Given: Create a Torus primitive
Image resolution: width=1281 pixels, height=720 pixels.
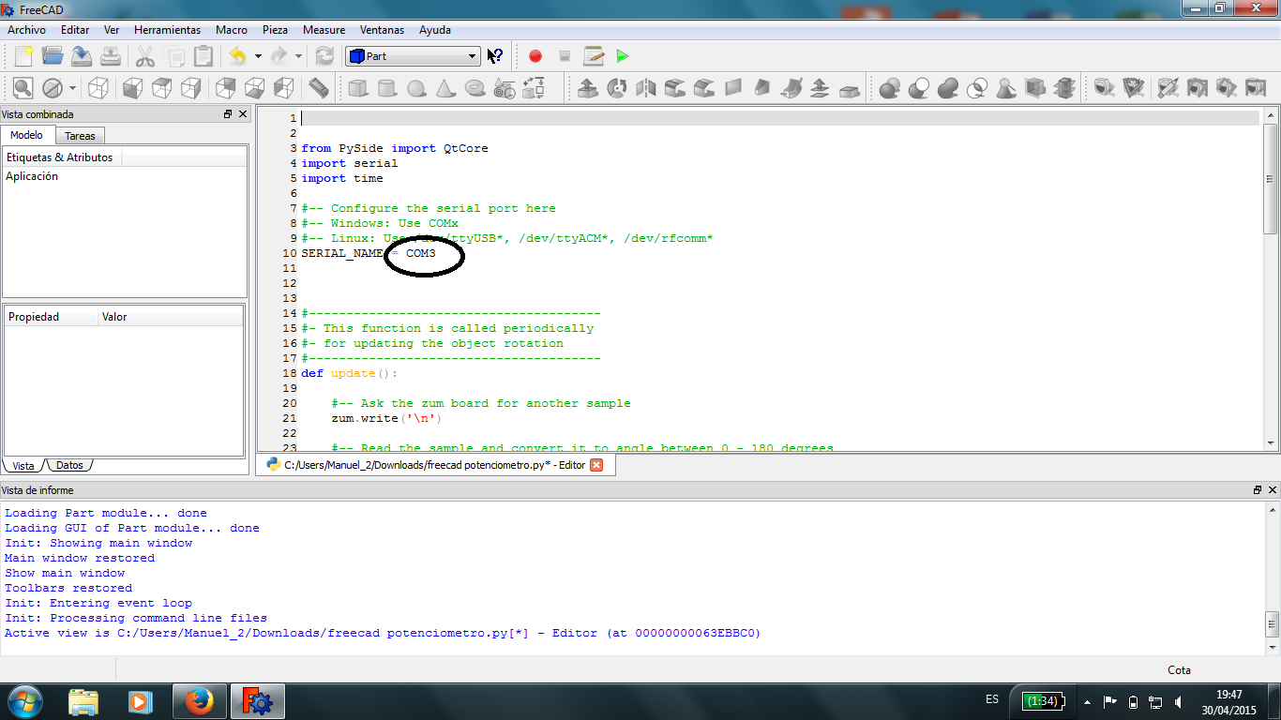Looking at the screenshot, I should 475,88.
